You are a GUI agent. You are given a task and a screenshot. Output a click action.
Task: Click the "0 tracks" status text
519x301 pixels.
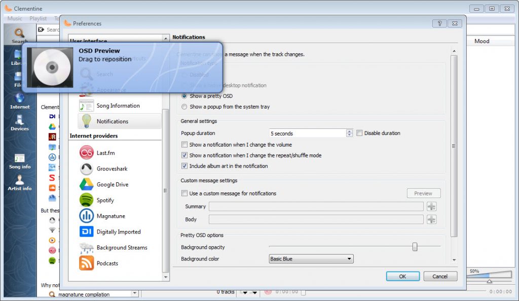tap(226, 292)
